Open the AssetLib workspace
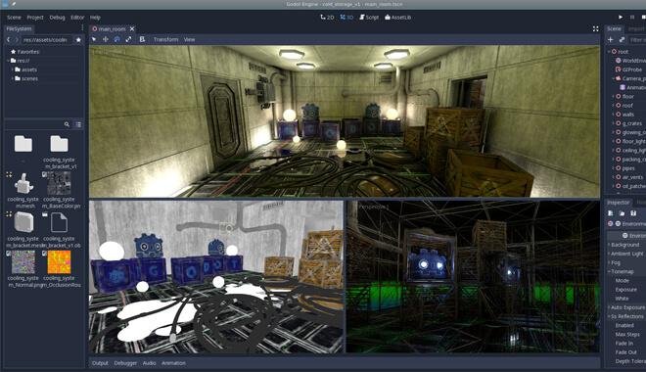Viewport: 646px width, 372px height. click(x=398, y=18)
